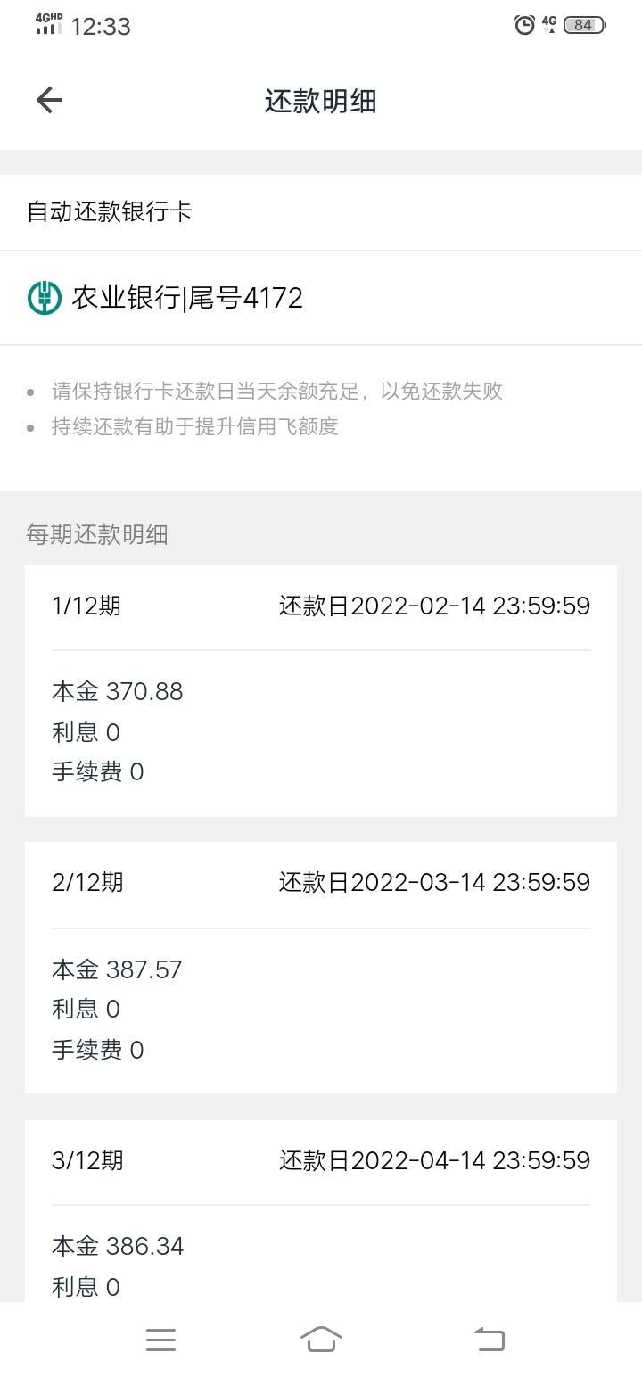642x1377 pixels.
Task: Tap the 每期还款明细 section heading
Action: point(97,534)
